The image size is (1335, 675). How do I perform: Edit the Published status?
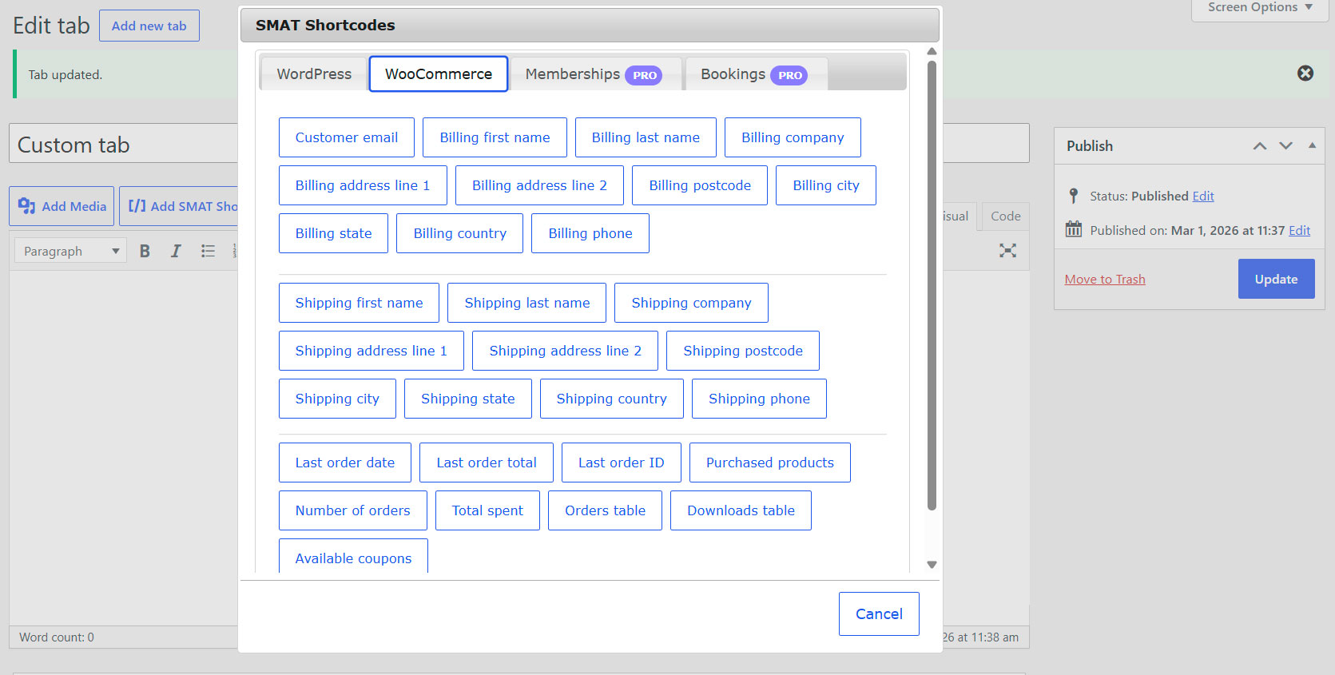coord(1203,196)
